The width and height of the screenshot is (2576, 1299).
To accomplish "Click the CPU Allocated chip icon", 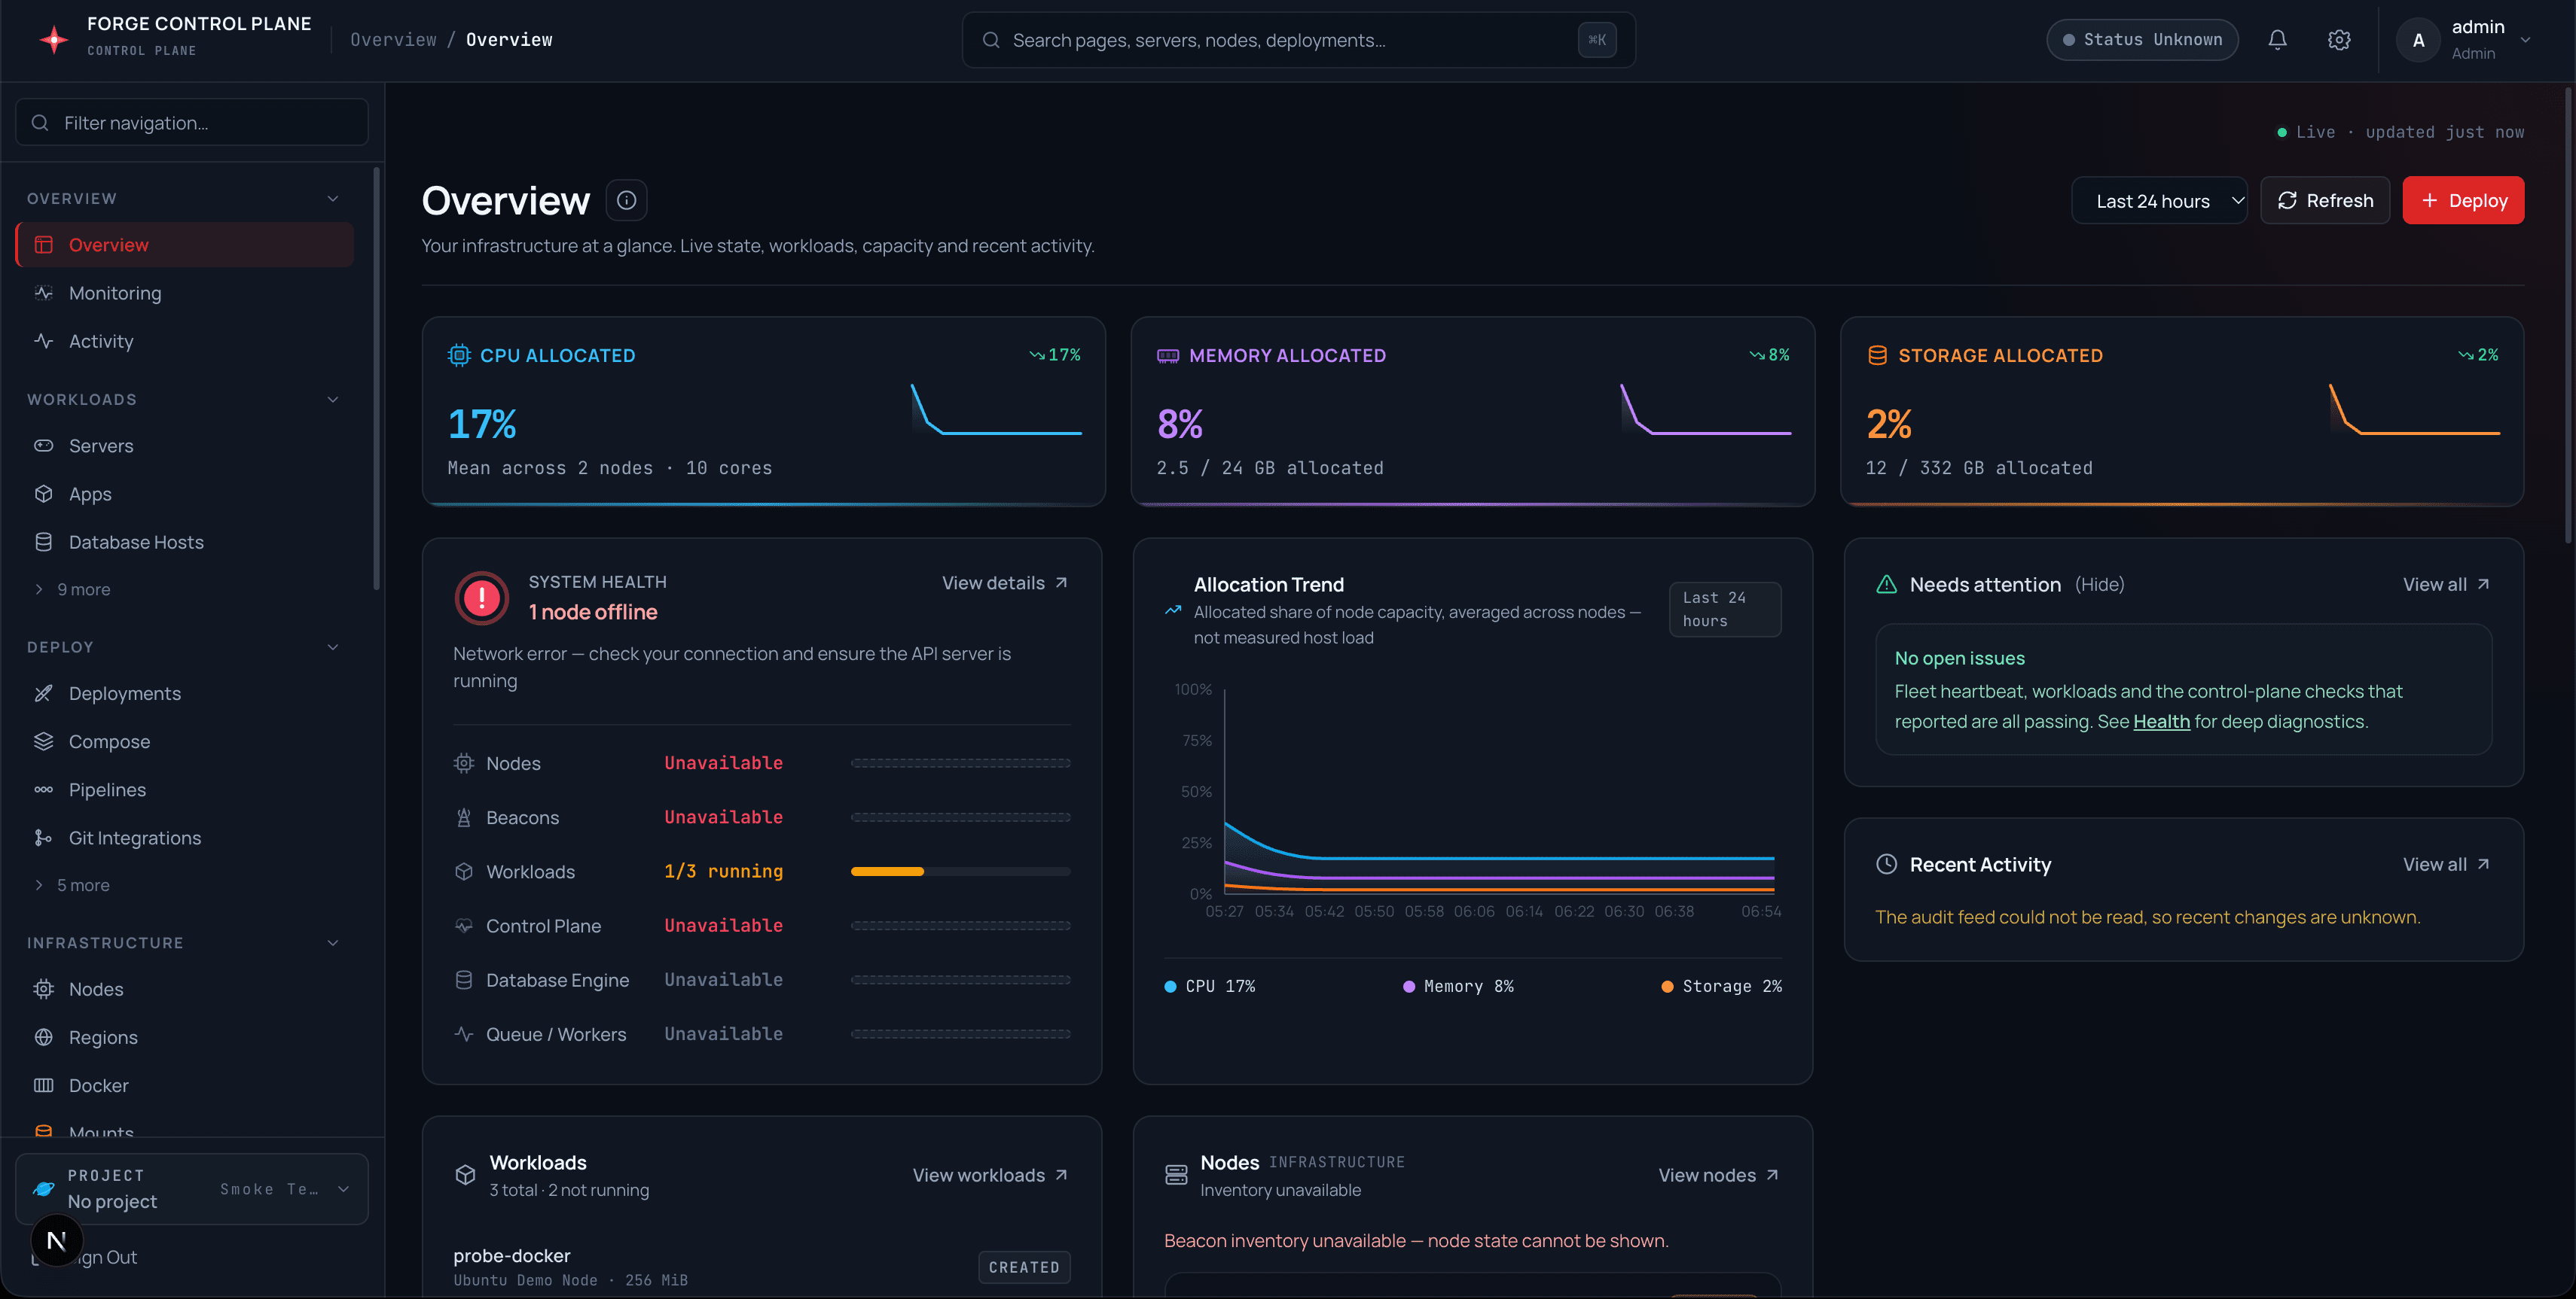I will pos(459,354).
